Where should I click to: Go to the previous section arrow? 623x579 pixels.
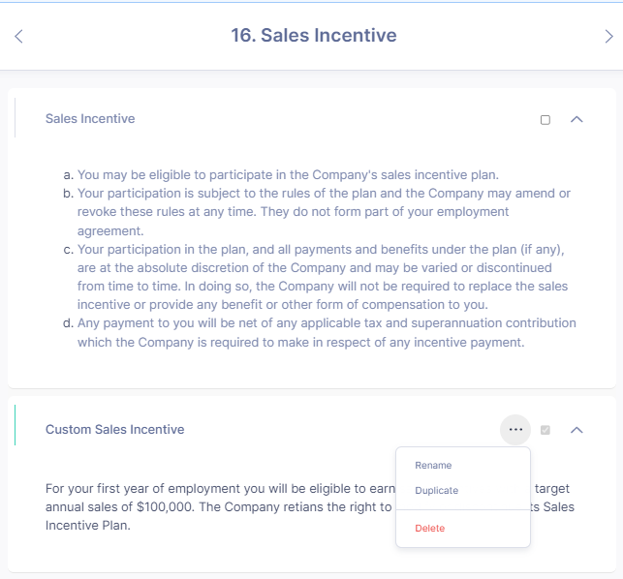(18, 37)
